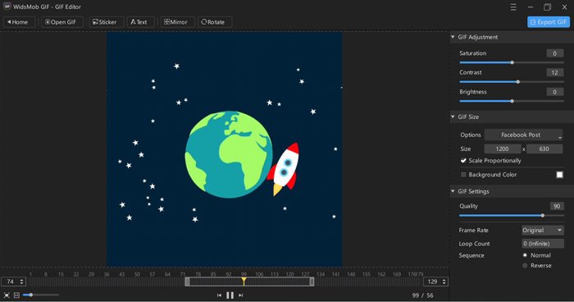Click the fit-to-screen icon
Viewport: 574px width, 302px height.
click(x=7, y=295)
